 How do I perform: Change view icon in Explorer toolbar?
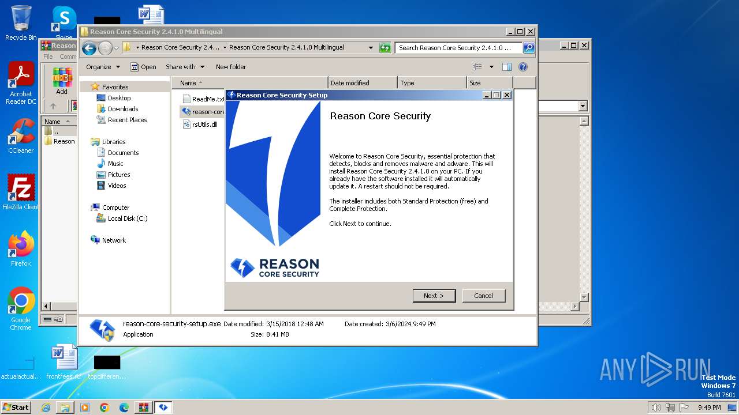tap(477, 67)
